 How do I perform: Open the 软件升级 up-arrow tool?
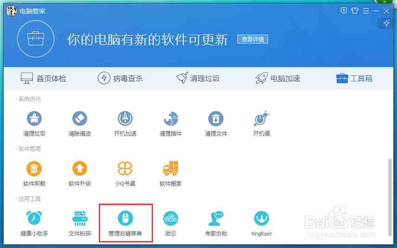[80, 168]
